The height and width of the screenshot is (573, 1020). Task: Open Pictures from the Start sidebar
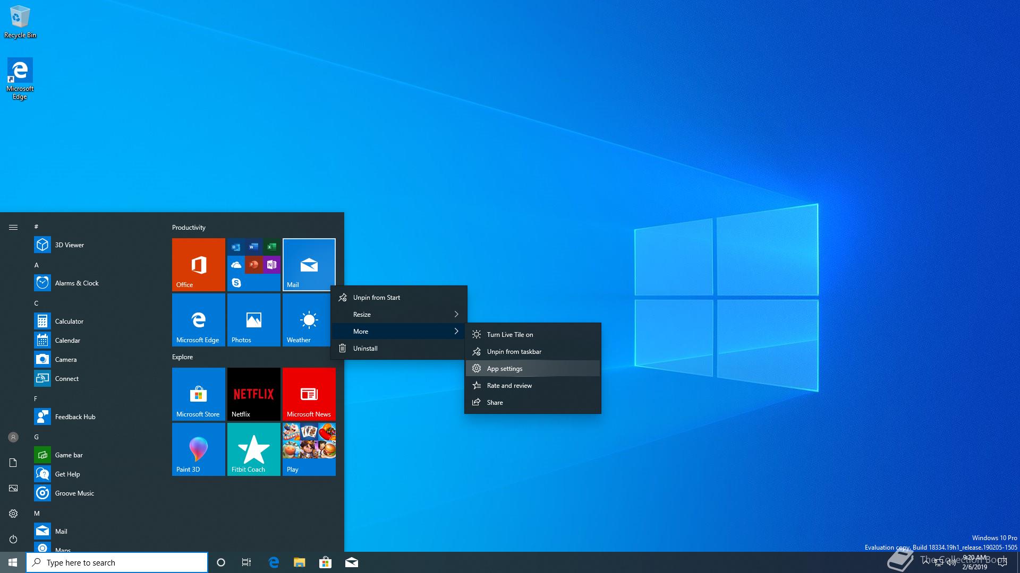(13, 488)
